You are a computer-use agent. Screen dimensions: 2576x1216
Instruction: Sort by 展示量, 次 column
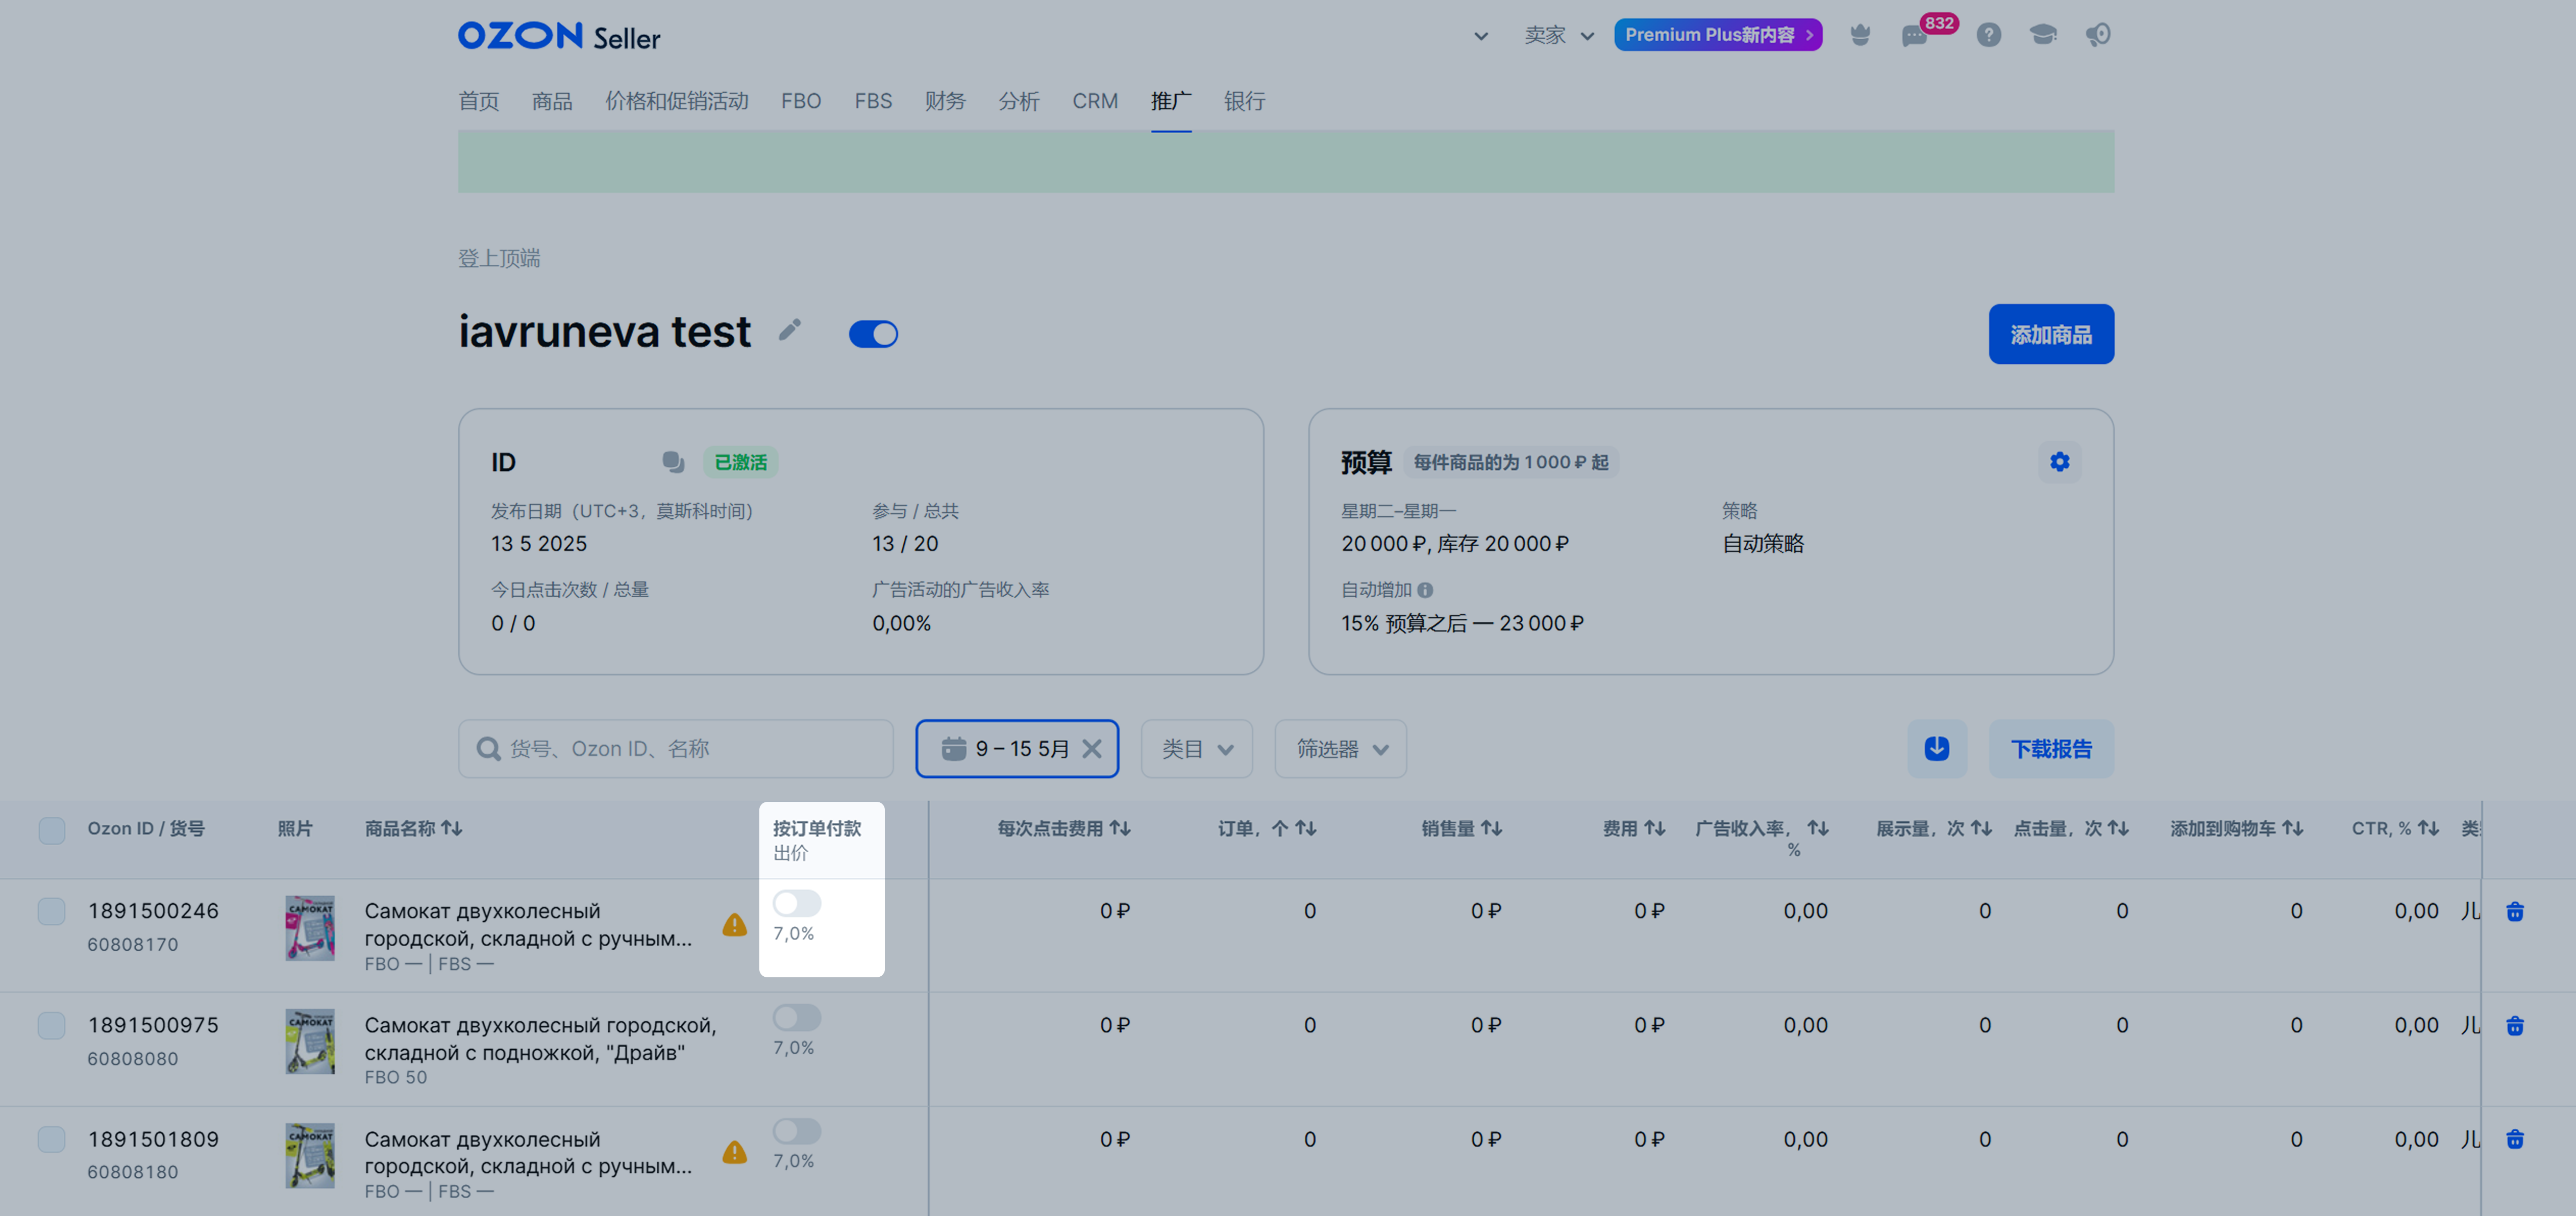[x=1981, y=828]
